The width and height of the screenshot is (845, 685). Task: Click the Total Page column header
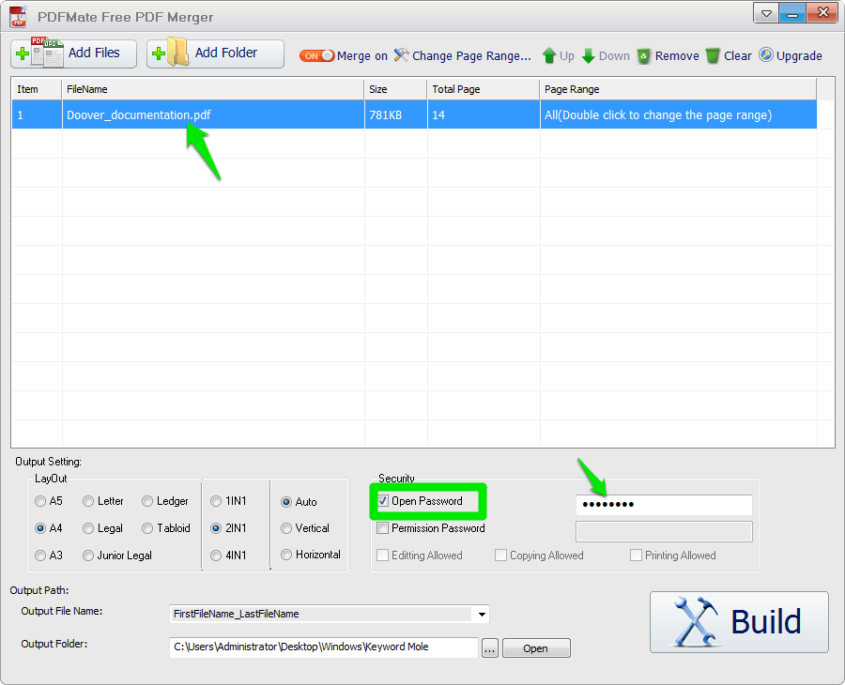[484, 89]
